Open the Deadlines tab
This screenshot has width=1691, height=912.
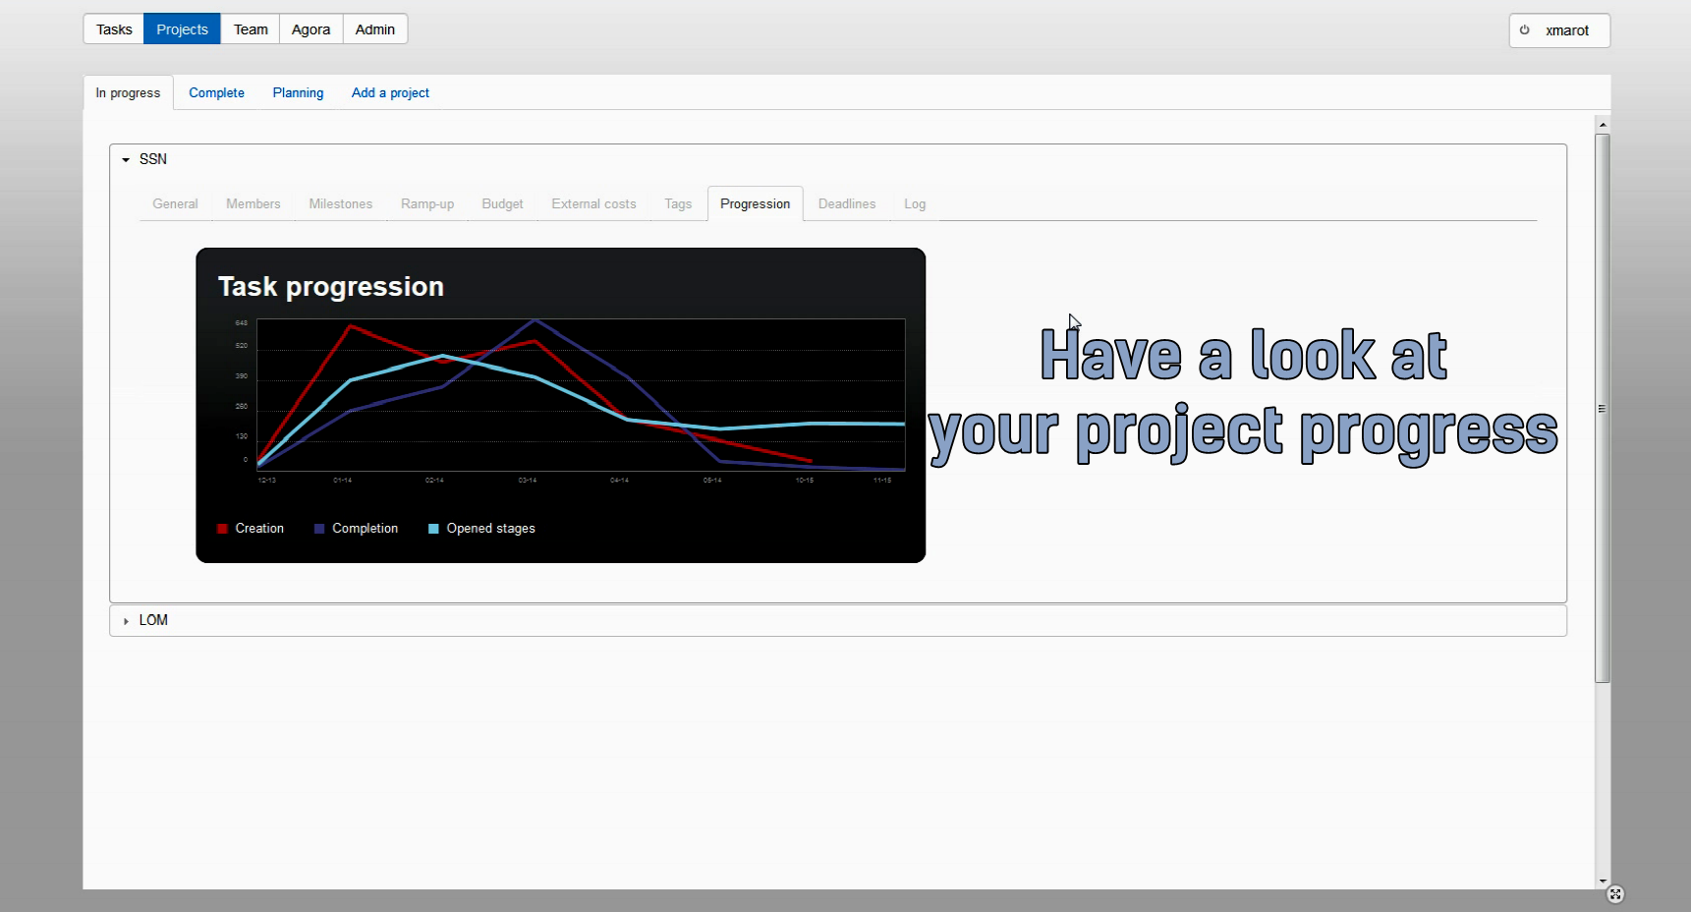point(847,203)
